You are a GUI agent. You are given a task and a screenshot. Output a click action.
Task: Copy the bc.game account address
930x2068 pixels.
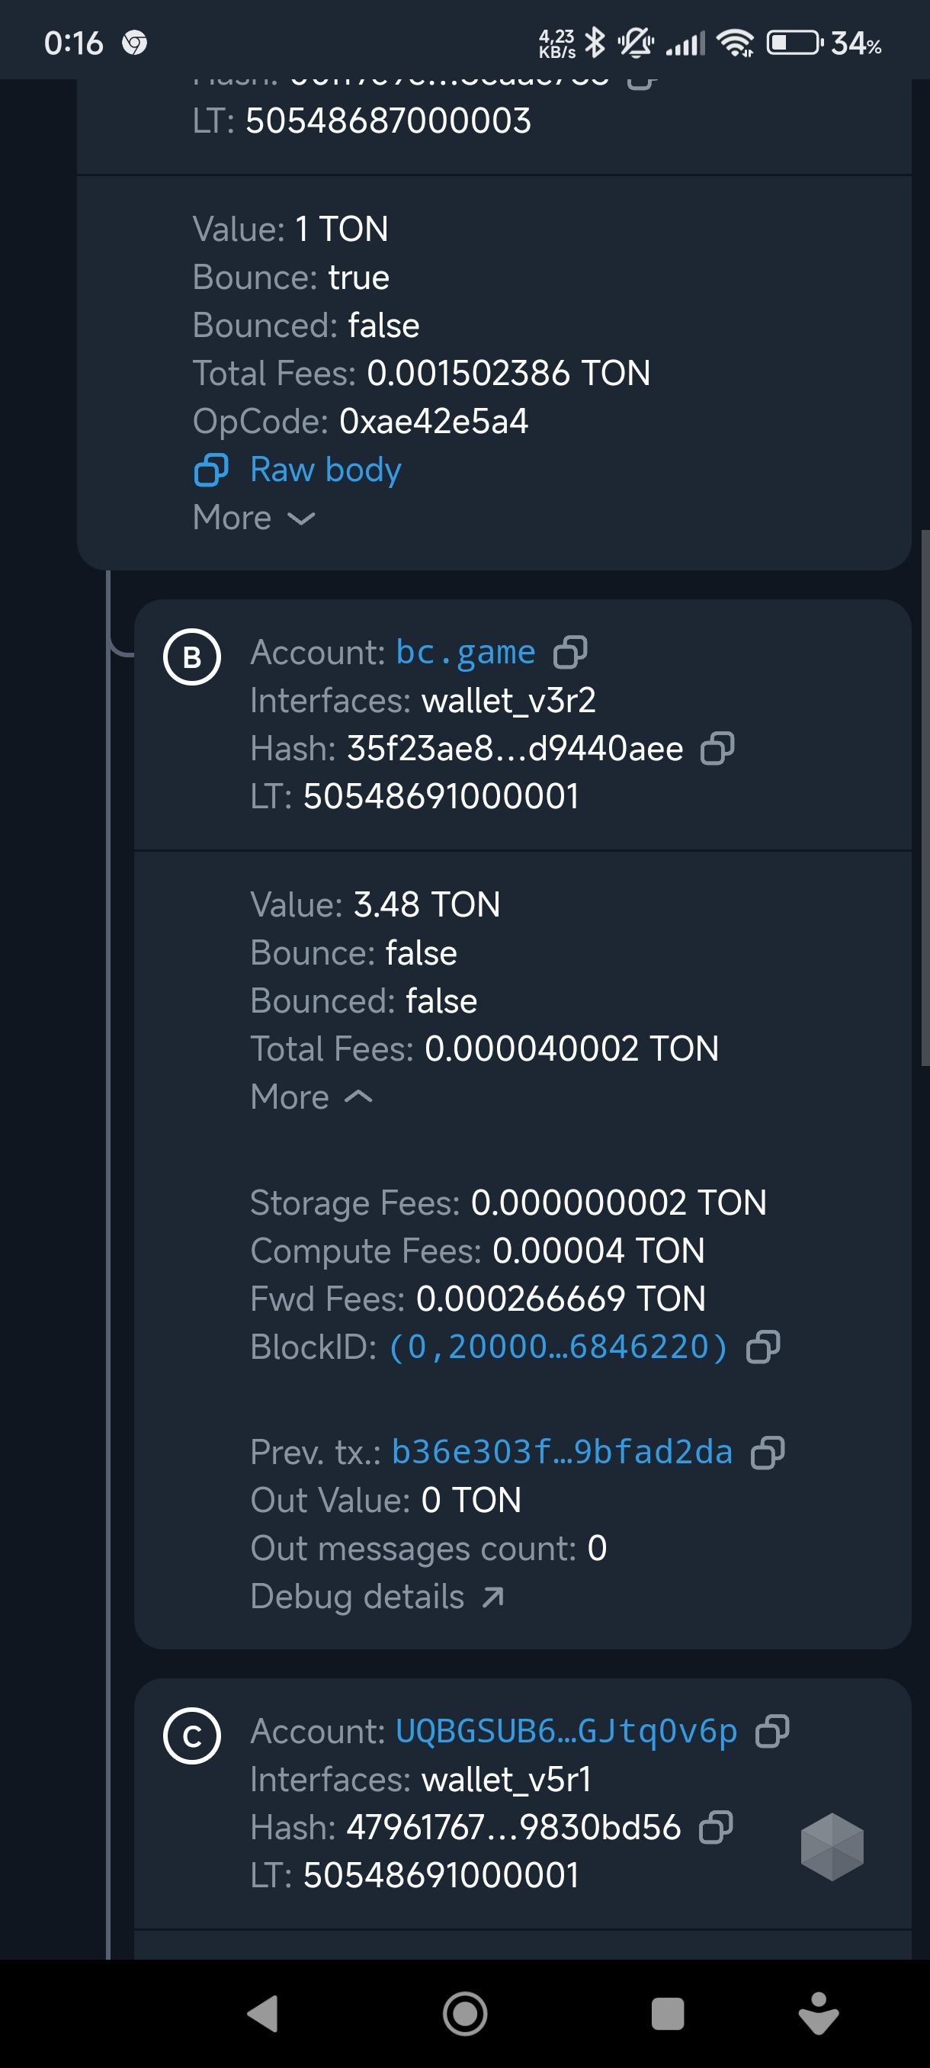(x=570, y=652)
